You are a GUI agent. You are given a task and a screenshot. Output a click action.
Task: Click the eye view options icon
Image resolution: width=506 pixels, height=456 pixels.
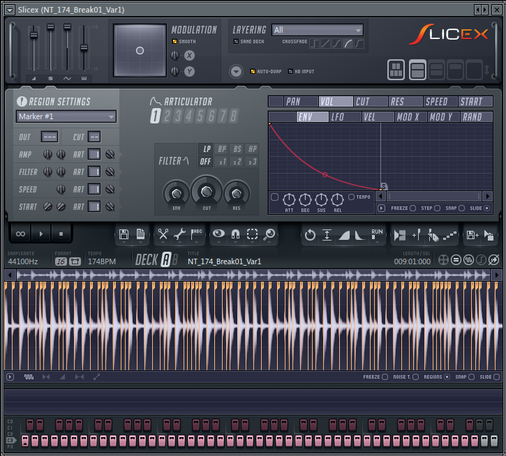click(218, 234)
